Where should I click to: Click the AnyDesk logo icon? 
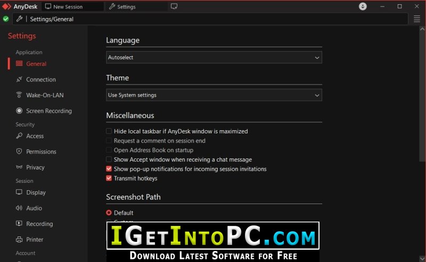coord(6,6)
